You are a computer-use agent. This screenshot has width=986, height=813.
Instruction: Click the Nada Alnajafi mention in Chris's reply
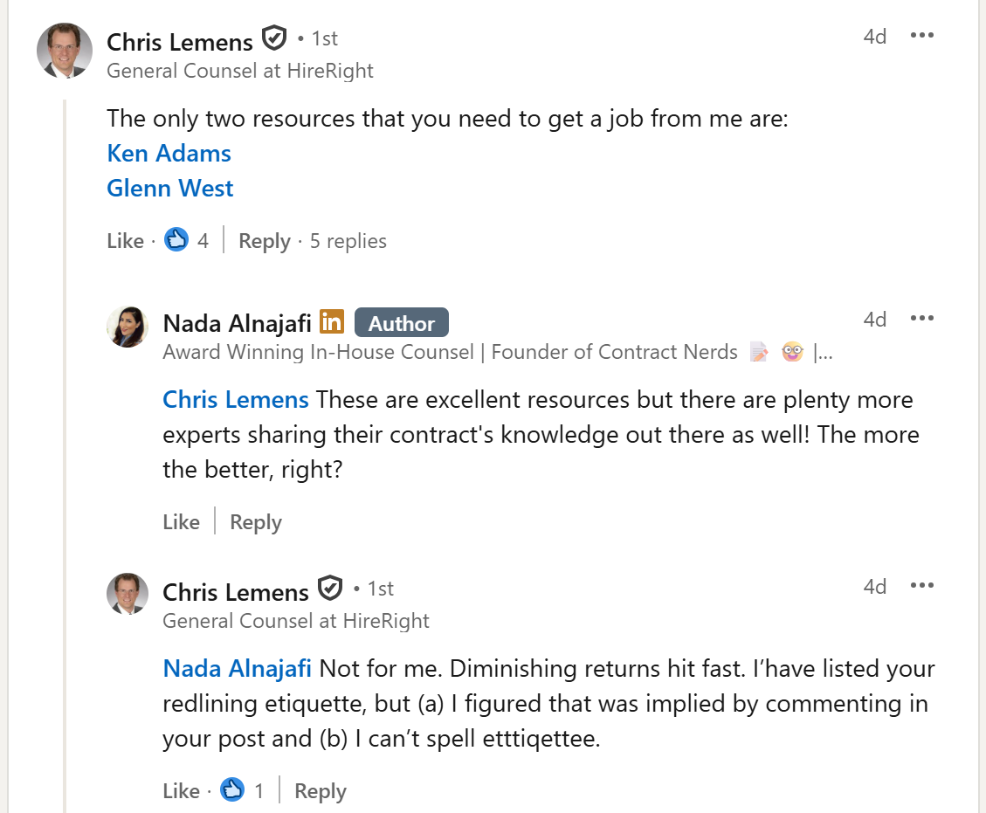(237, 668)
